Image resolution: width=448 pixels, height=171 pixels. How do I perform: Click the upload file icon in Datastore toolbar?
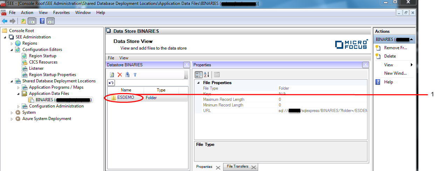[127, 75]
